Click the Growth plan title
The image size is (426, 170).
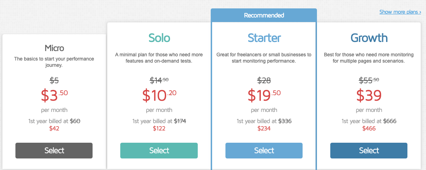tap(369, 38)
